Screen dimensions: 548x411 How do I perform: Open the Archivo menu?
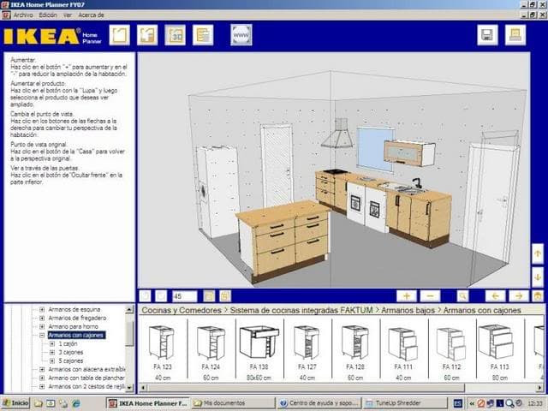pos(23,15)
